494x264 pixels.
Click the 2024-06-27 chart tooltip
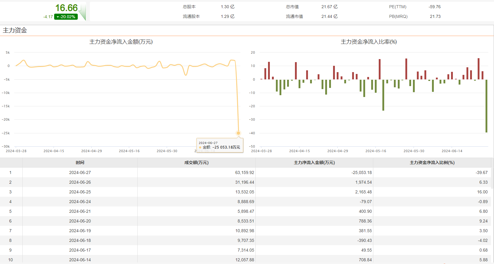(220, 145)
